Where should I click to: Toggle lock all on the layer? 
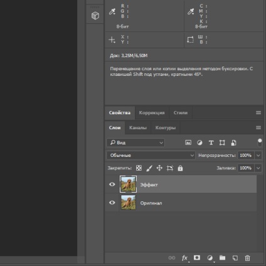(180, 168)
